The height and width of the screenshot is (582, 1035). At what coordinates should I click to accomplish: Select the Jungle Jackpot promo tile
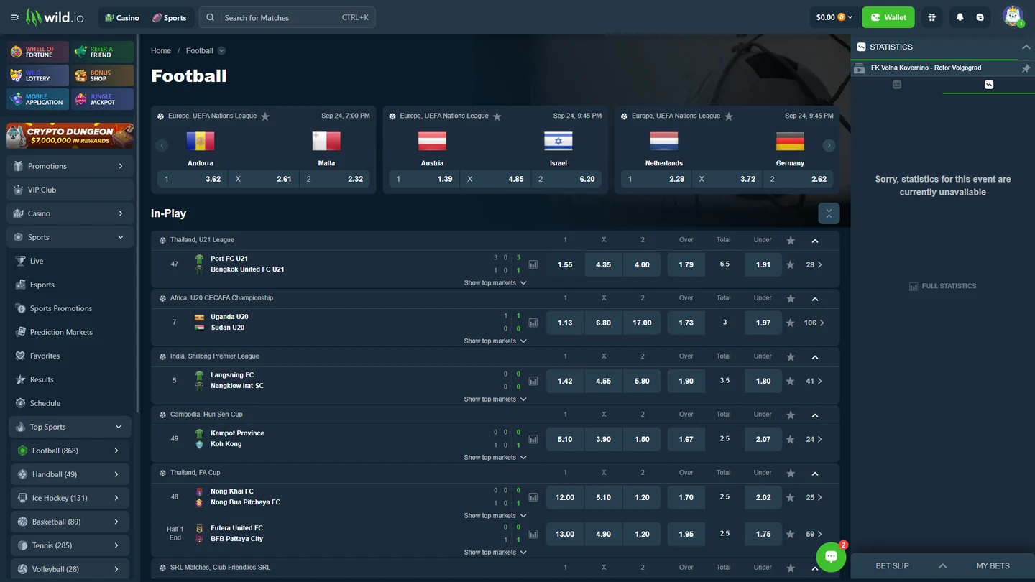pos(103,99)
